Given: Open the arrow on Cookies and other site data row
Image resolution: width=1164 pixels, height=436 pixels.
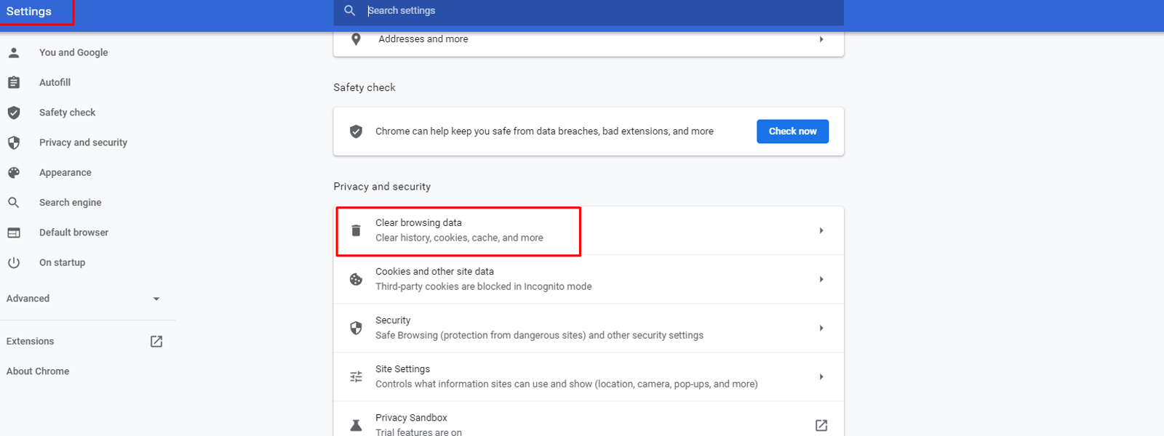Looking at the screenshot, I should click(x=821, y=279).
